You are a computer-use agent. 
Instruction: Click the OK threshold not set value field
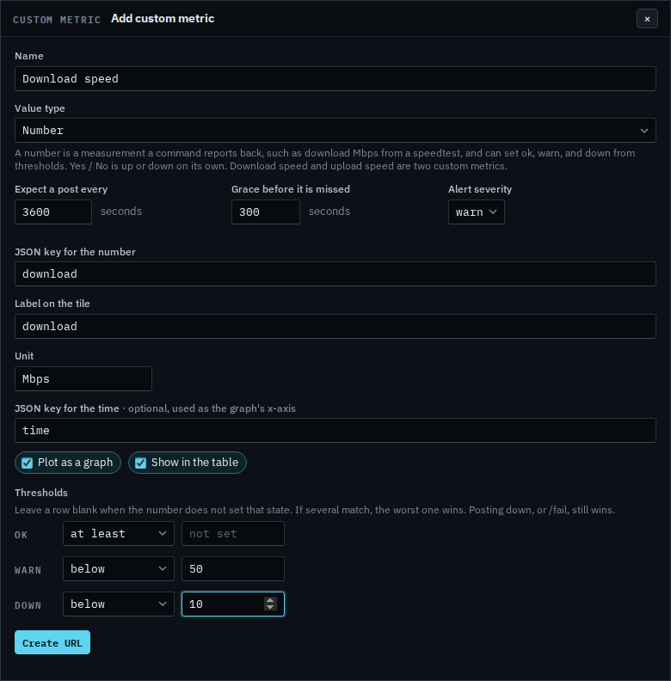click(233, 533)
